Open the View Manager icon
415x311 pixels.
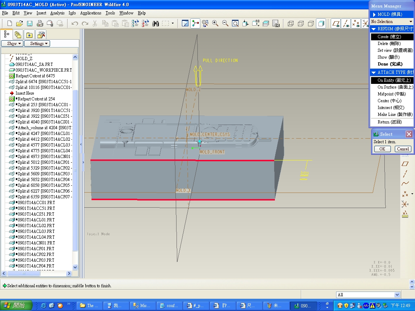pyautogui.click(x=276, y=23)
